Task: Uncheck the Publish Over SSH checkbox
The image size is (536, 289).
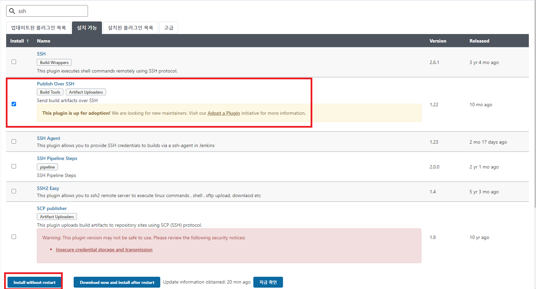Action: pos(14,104)
